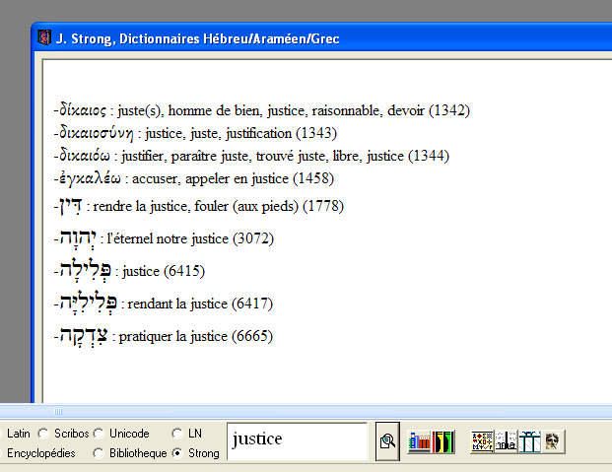The height and width of the screenshot is (472, 612).
Task: Click the bar chart icon
Action: (x=506, y=441)
